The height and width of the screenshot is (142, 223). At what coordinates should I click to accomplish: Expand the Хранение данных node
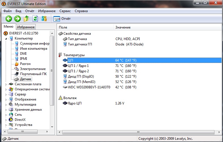6,110
